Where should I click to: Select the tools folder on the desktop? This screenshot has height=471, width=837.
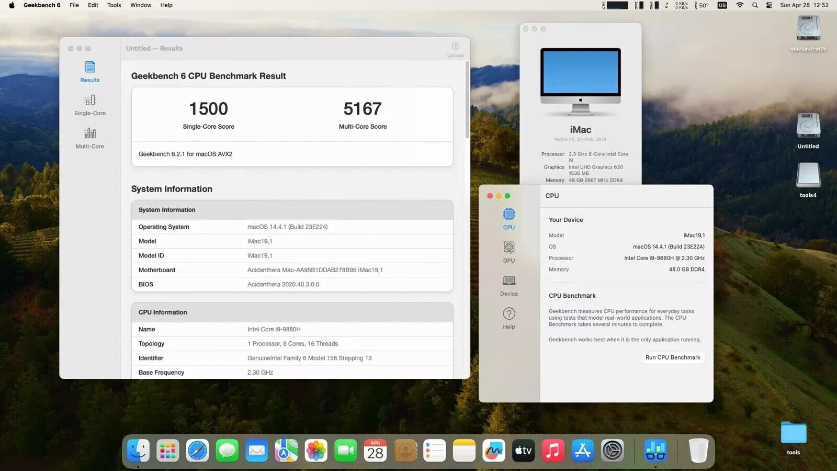pos(794,438)
